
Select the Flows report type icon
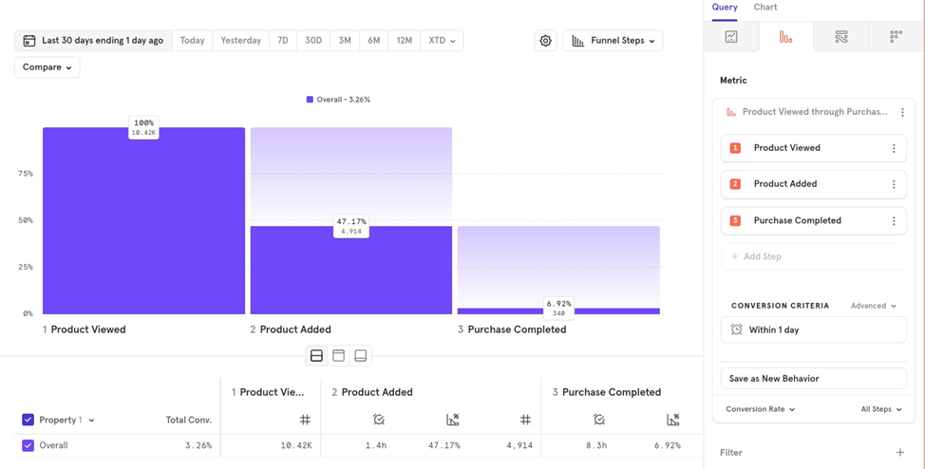pos(840,37)
